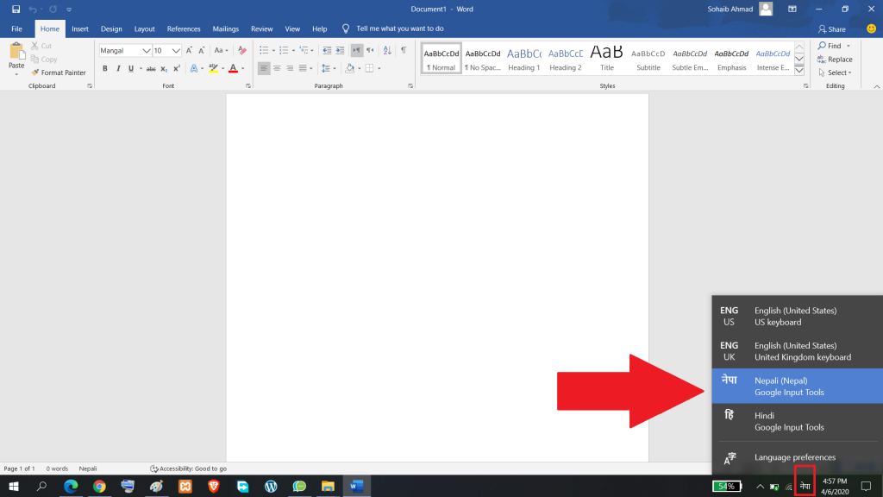Click the Share button

(832, 29)
